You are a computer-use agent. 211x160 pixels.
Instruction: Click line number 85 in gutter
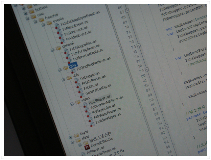pyautogui.click(x=151, y=100)
